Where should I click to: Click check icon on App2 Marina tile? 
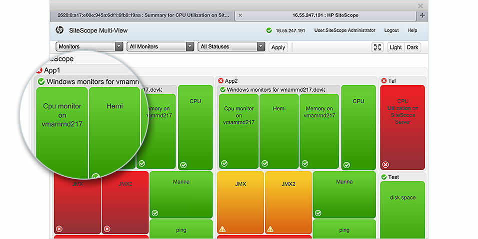point(318,213)
